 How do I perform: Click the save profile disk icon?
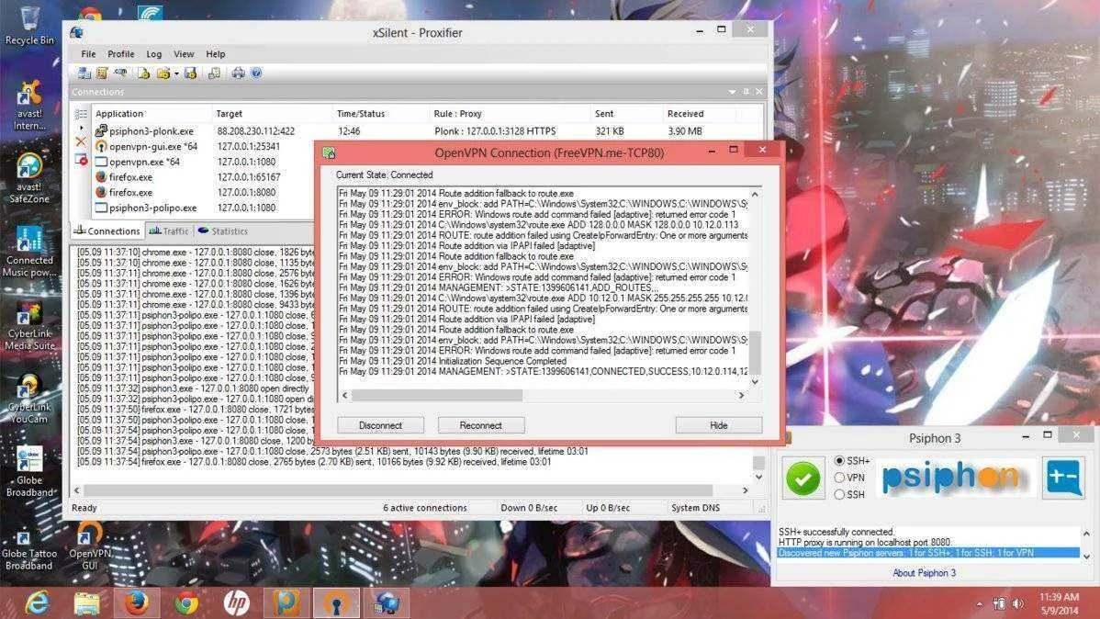190,73
